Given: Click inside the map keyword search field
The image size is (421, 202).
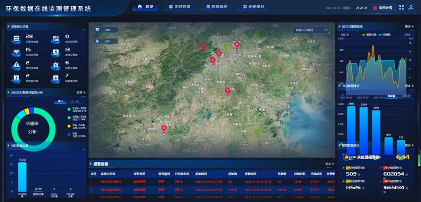Looking at the screenshot, I should click(308, 30).
